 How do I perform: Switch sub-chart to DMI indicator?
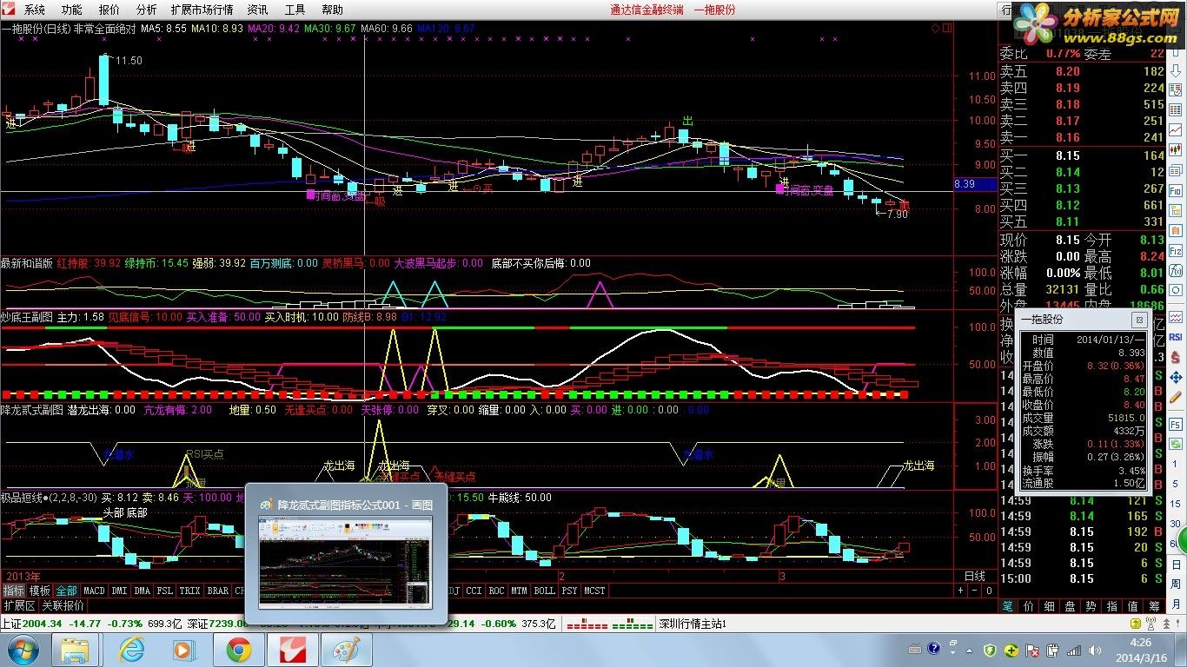pyautogui.click(x=118, y=591)
